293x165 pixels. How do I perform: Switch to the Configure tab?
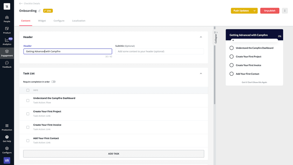pyautogui.click(x=59, y=21)
